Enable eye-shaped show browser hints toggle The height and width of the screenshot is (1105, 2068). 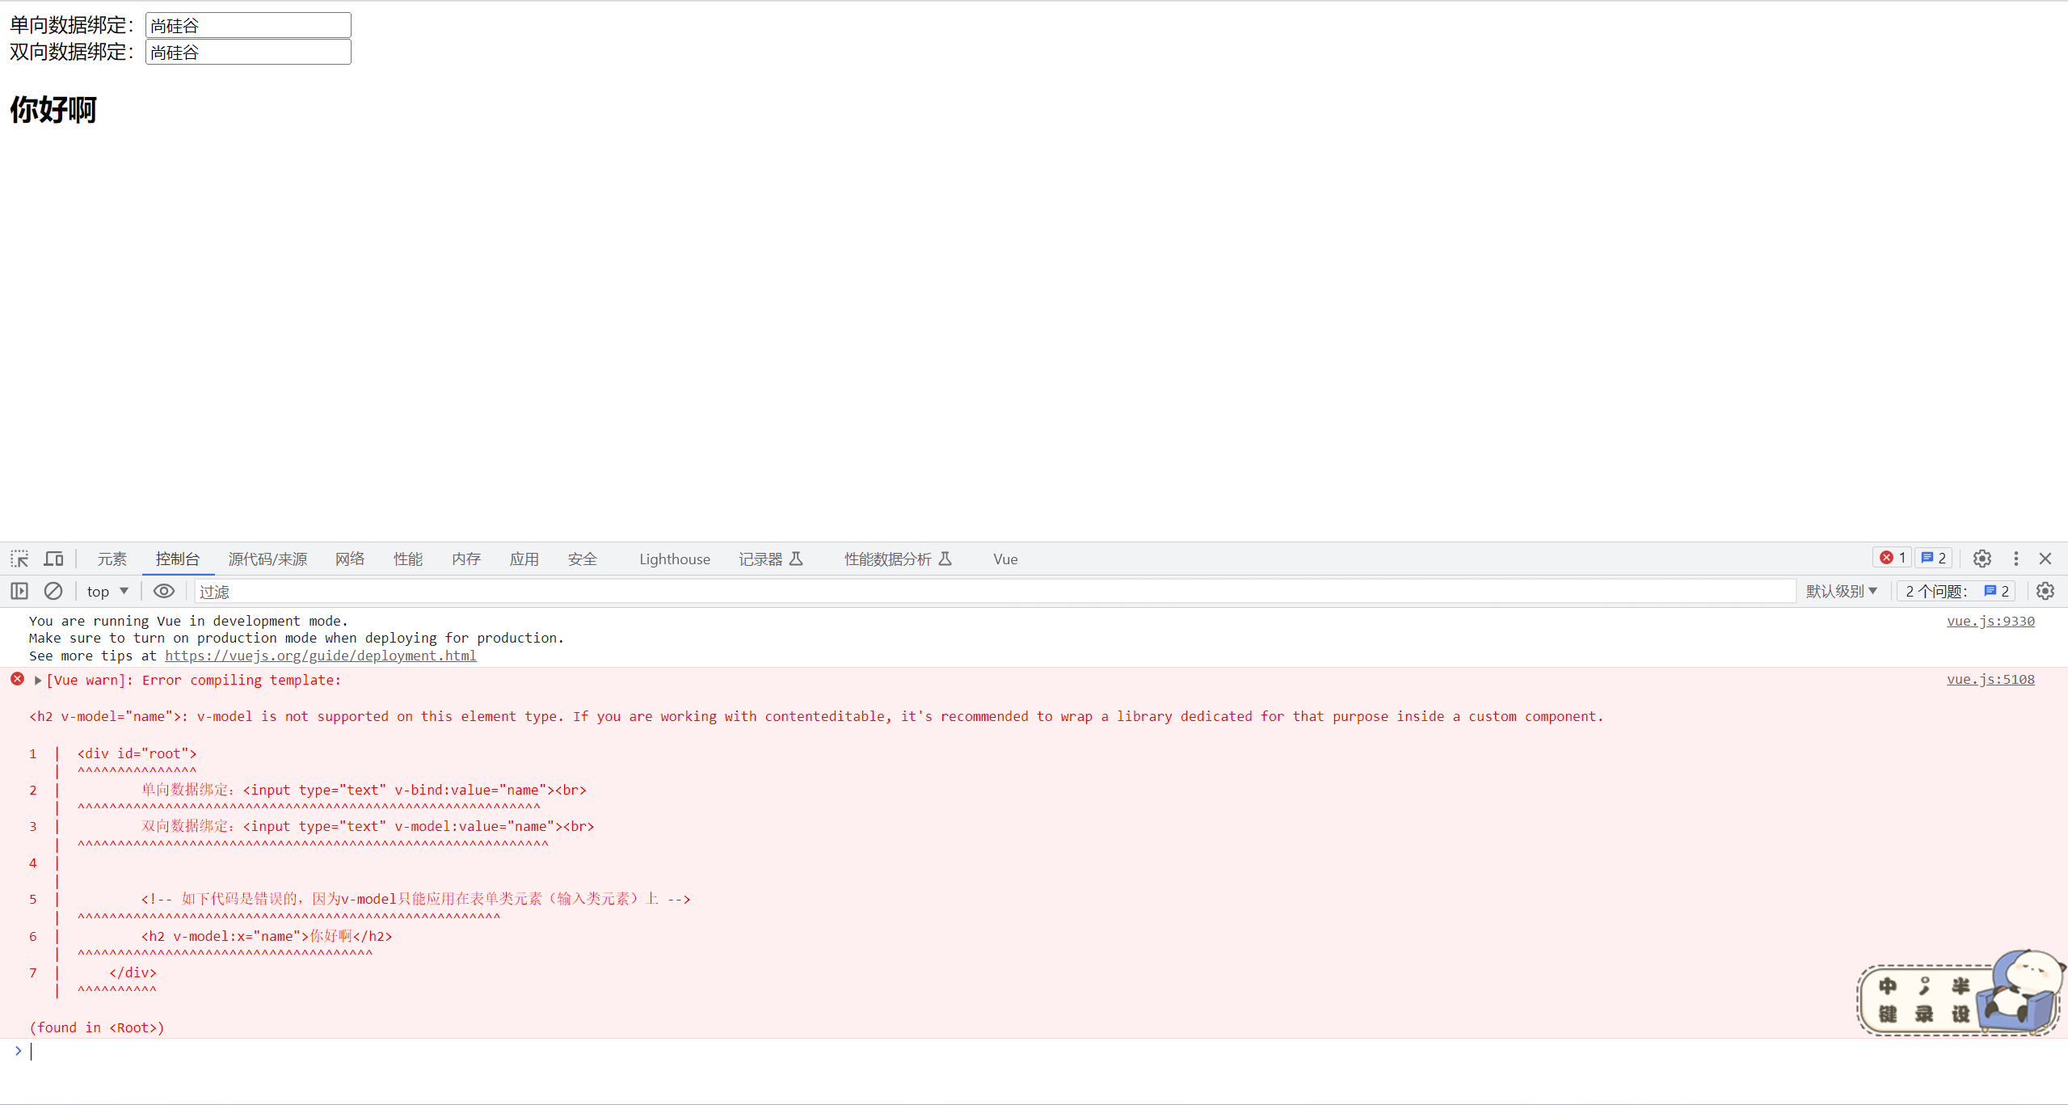(x=162, y=591)
